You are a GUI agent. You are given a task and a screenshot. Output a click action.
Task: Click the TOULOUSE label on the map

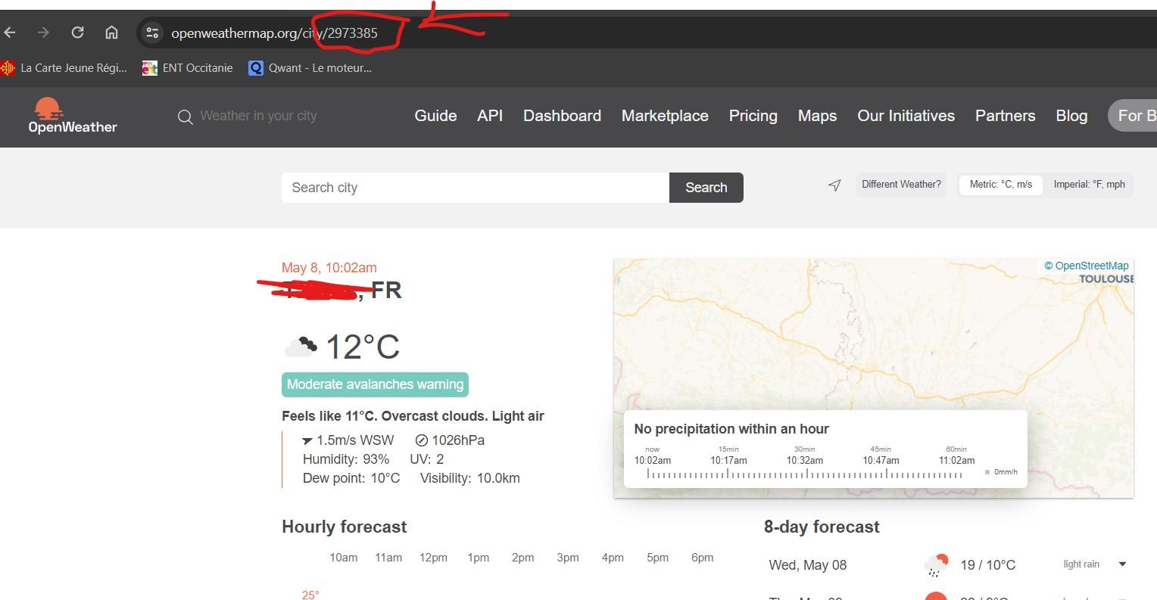[x=1106, y=279]
